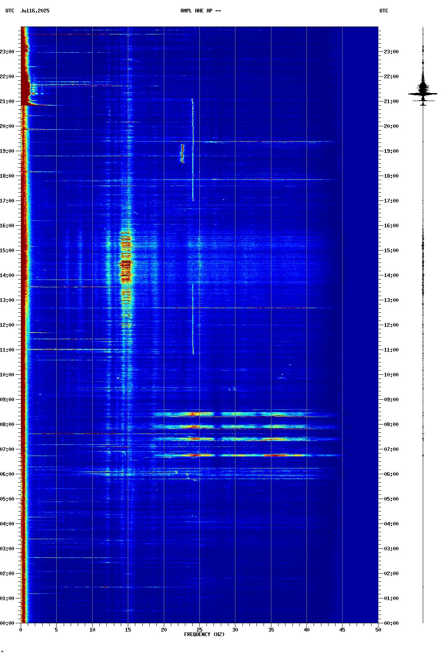Click the right-axis '11:00' time label
The height and width of the screenshot is (656, 441).
pyautogui.click(x=391, y=350)
